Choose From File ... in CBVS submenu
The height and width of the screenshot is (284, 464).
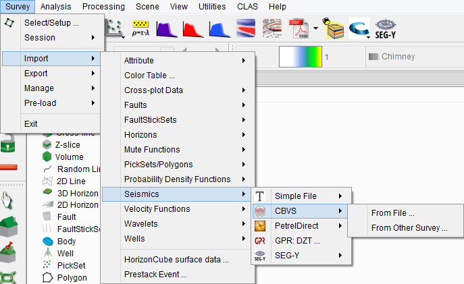pyautogui.click(x=392, y=213)
